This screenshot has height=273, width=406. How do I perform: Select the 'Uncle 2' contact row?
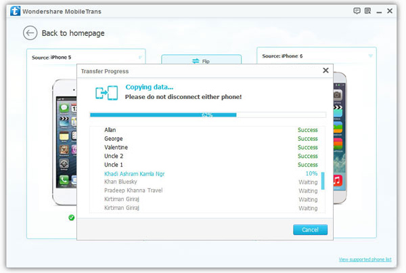(207, 156)
